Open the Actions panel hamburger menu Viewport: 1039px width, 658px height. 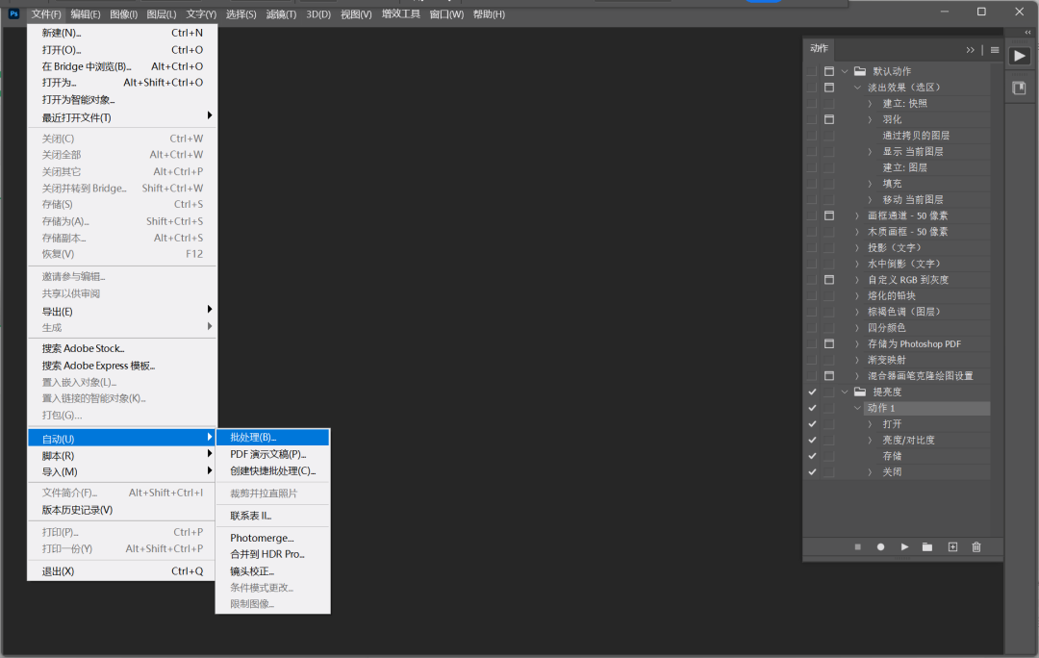(x=995, y=50)
